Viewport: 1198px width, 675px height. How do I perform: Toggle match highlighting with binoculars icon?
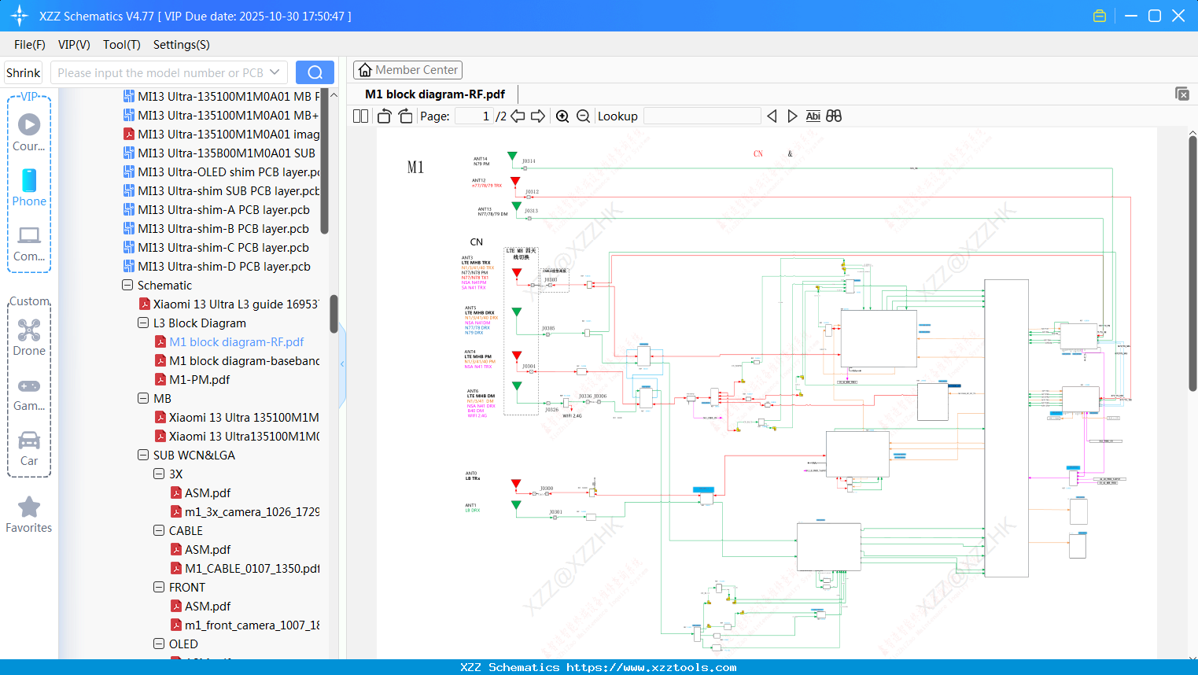pyautogui.click(x=834, y=116)
